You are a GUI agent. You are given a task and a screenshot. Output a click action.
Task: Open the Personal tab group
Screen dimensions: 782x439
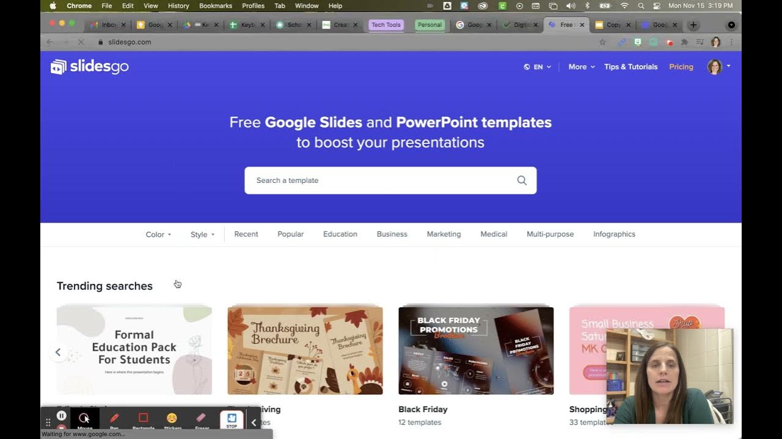tap(429, 25)
